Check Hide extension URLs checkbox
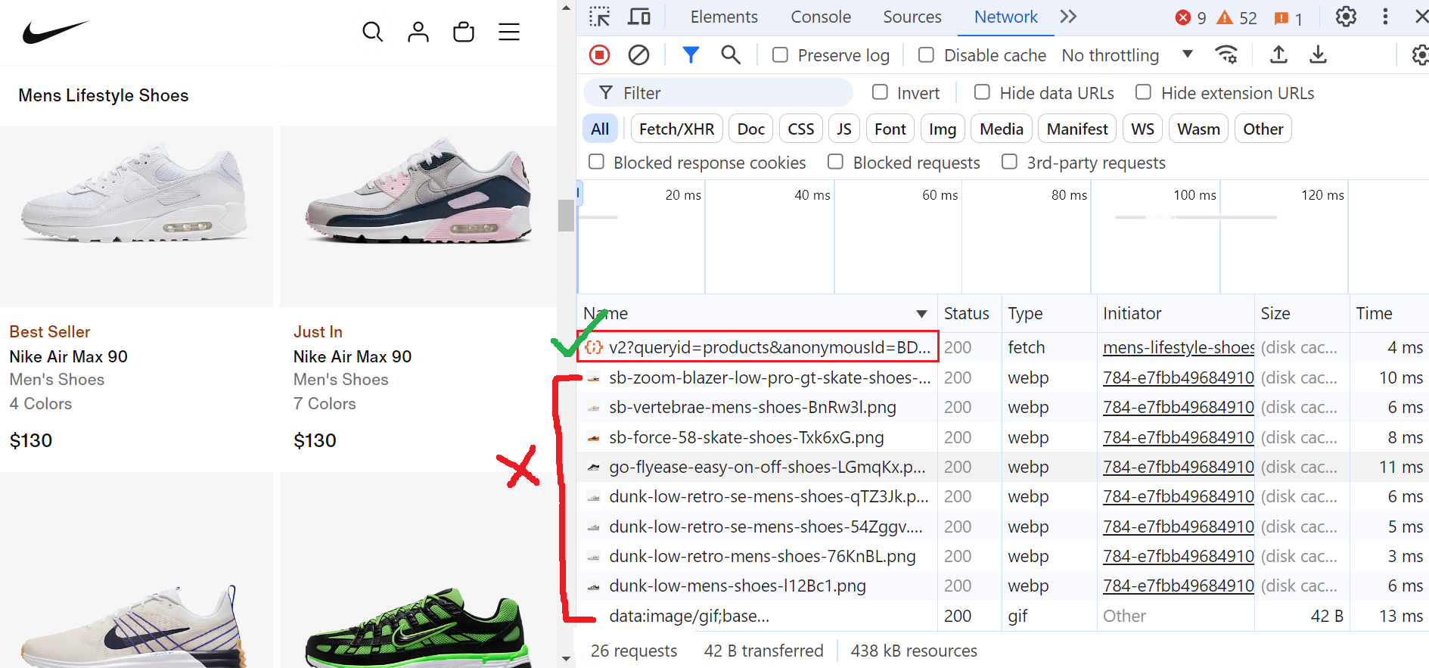Image resolution: width=1429 pixels, height=668 pixels. [x=1144, y=92]
